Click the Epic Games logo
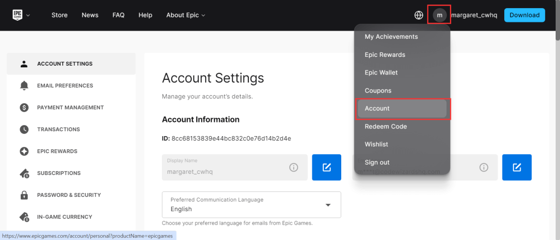Viewport: 560px width, 240px height. tap(17, 15)
